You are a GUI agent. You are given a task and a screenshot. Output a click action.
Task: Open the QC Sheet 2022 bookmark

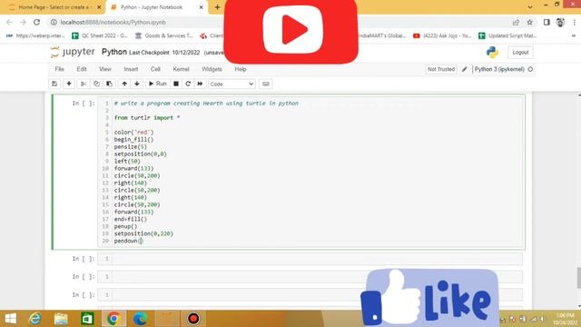coord(100,35)
